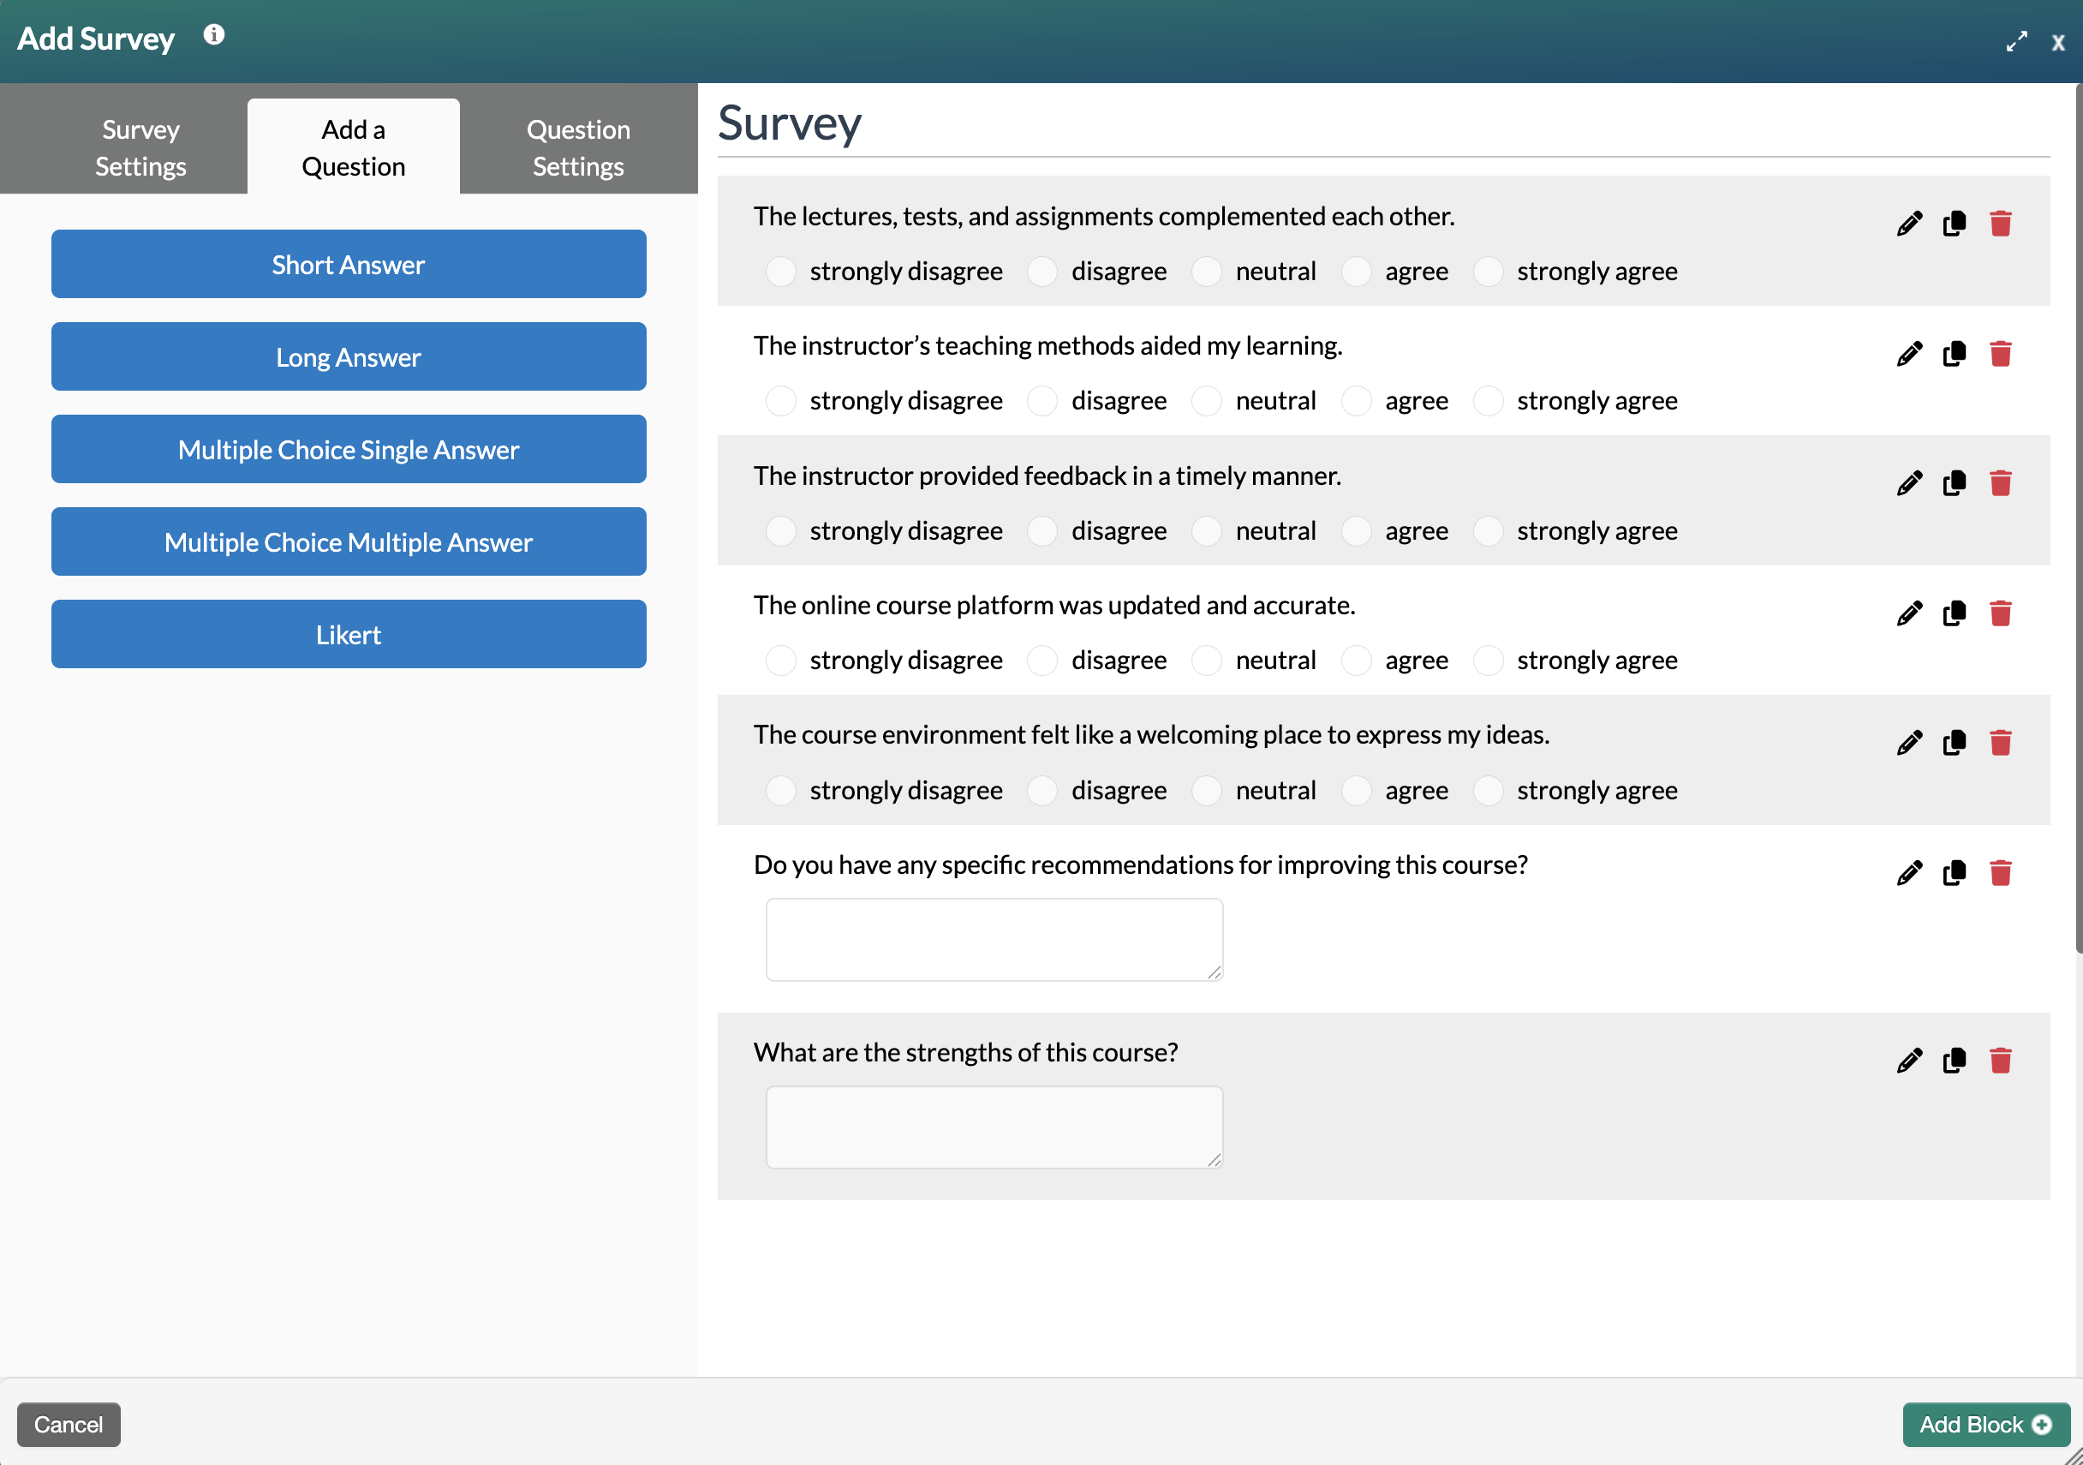Copy the 'specific recommendations' question
This screenshot has width=2083, height=1465.
pos(1955,873)
